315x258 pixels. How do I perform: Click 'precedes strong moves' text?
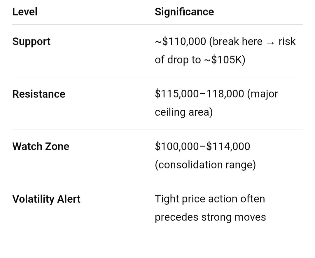210,217
